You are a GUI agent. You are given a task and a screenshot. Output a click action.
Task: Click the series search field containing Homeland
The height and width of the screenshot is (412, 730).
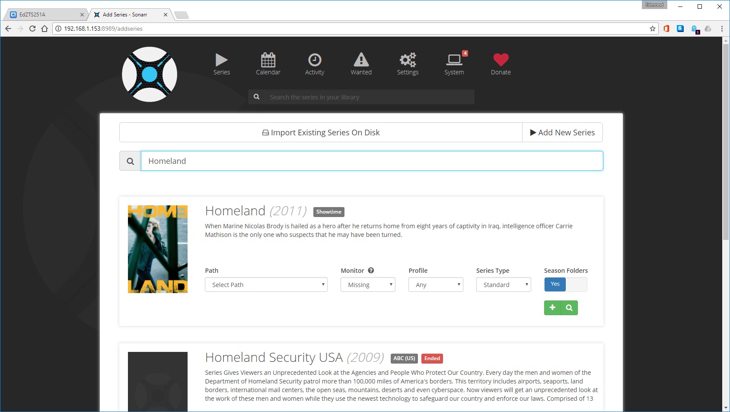tap(372, 161)
